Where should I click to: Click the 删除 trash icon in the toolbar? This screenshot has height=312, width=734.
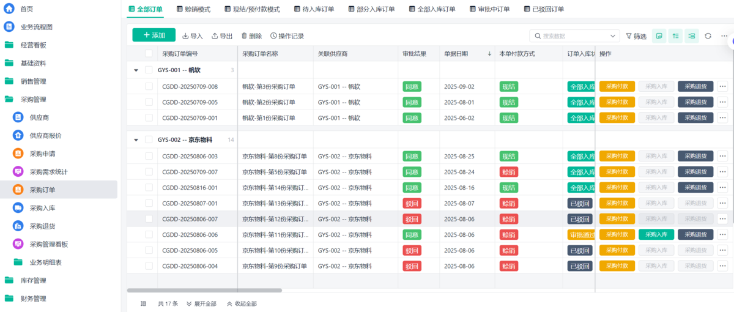pos(245,36)
